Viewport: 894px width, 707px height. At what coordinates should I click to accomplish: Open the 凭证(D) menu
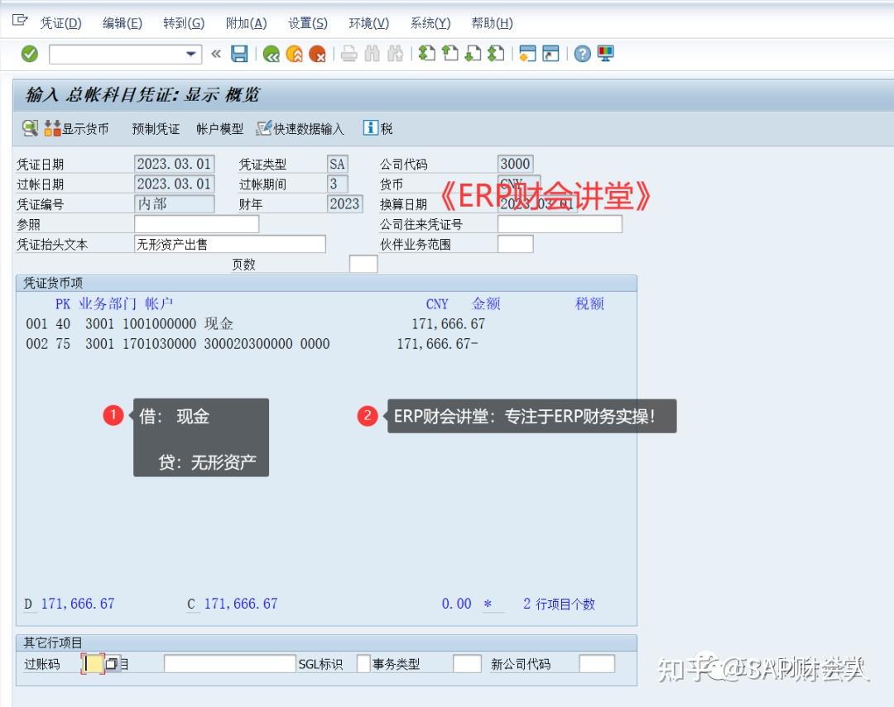click(60, 23)
